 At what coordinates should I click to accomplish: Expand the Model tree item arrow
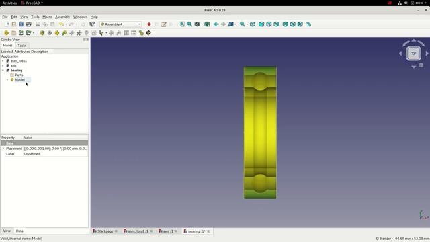[x=7, y=80]
